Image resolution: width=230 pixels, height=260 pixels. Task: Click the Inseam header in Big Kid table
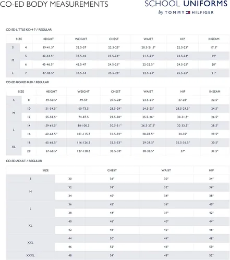214,92
